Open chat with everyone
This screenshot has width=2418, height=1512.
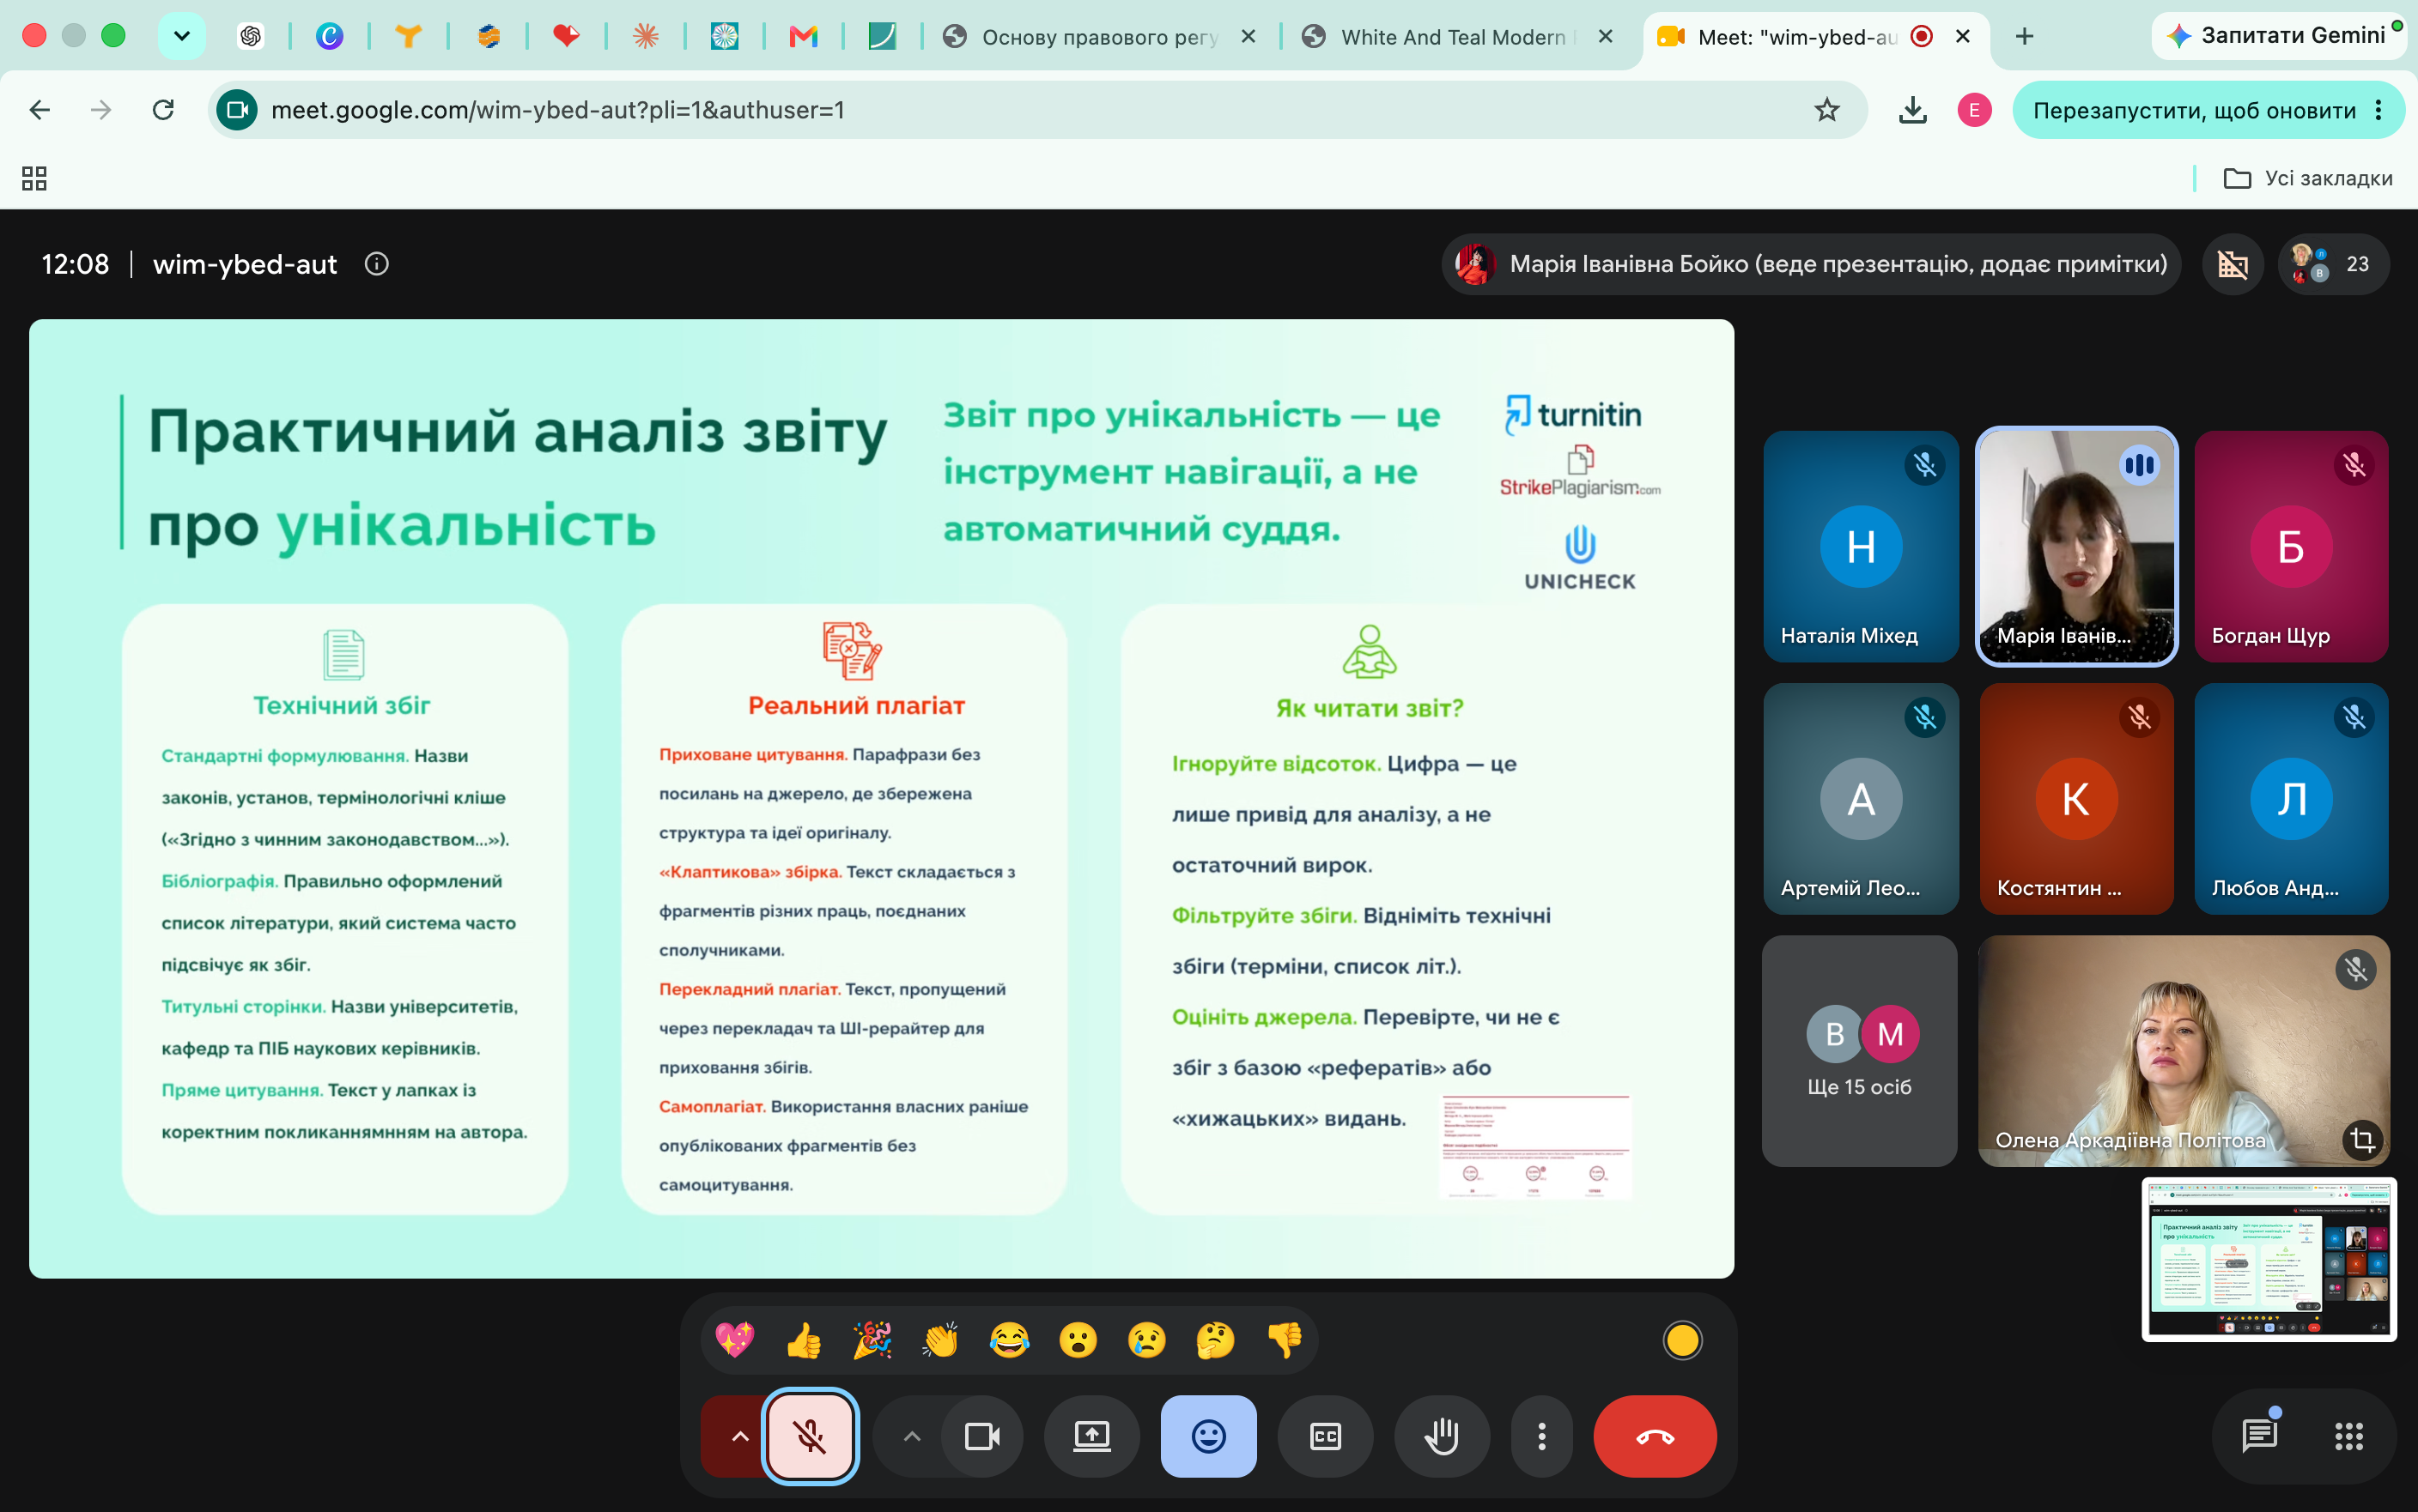coord(2259,1436)
